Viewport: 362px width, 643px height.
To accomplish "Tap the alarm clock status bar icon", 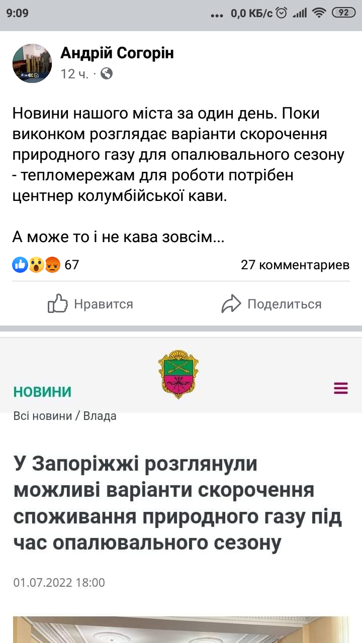I will coord(282,13).
